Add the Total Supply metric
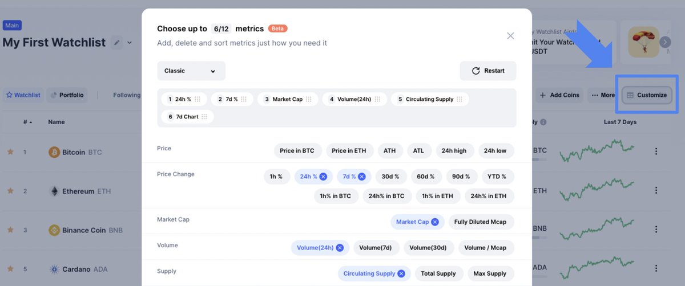 tap(438, 273)
